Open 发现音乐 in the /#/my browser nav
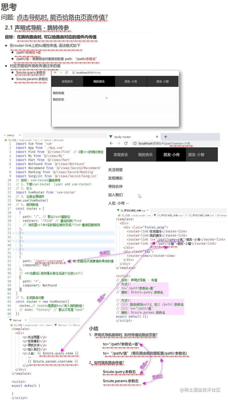Screen dimensions: 228x400 click(x=67, y=82)
